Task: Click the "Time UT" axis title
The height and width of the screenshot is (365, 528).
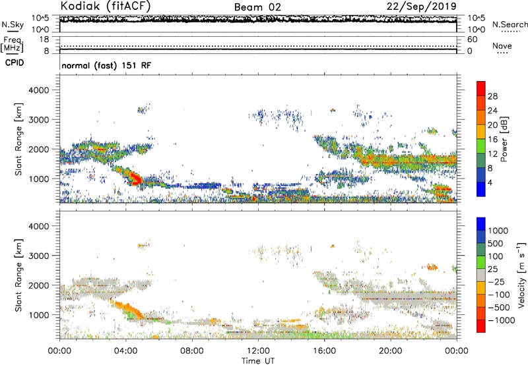Action: click(258, 360)
